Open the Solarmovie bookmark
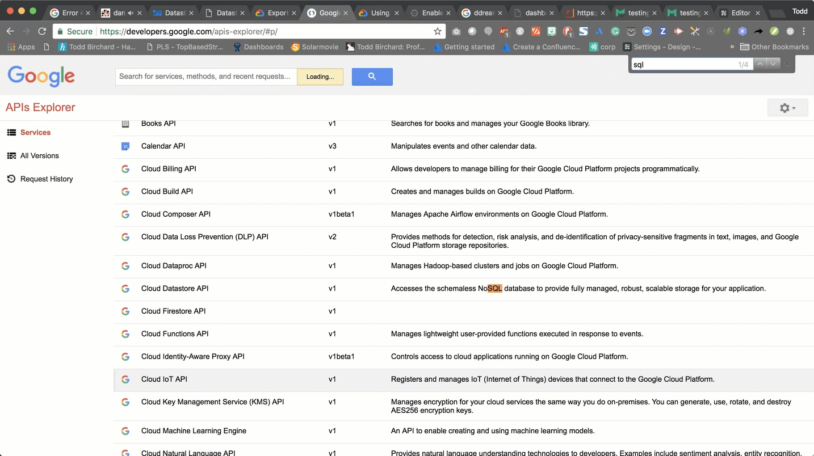Screen dimensions: 814x456 315,47
